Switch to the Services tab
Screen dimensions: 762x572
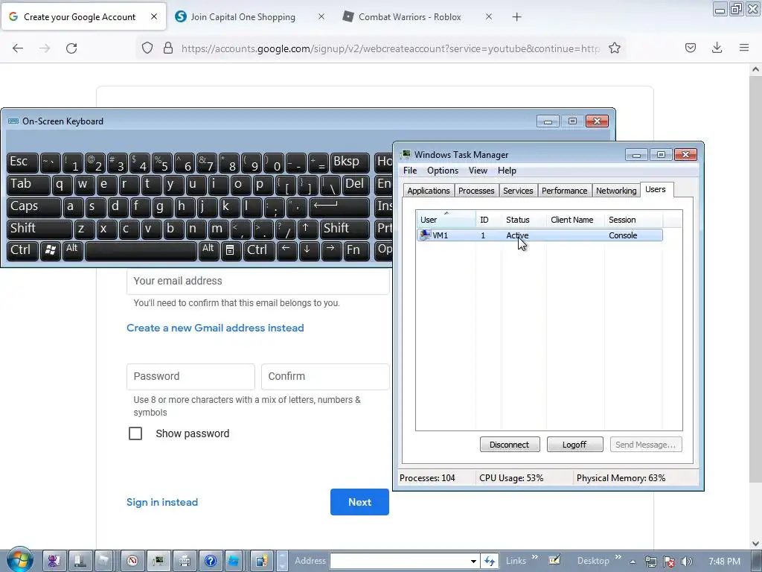click(x=518, y=191)
